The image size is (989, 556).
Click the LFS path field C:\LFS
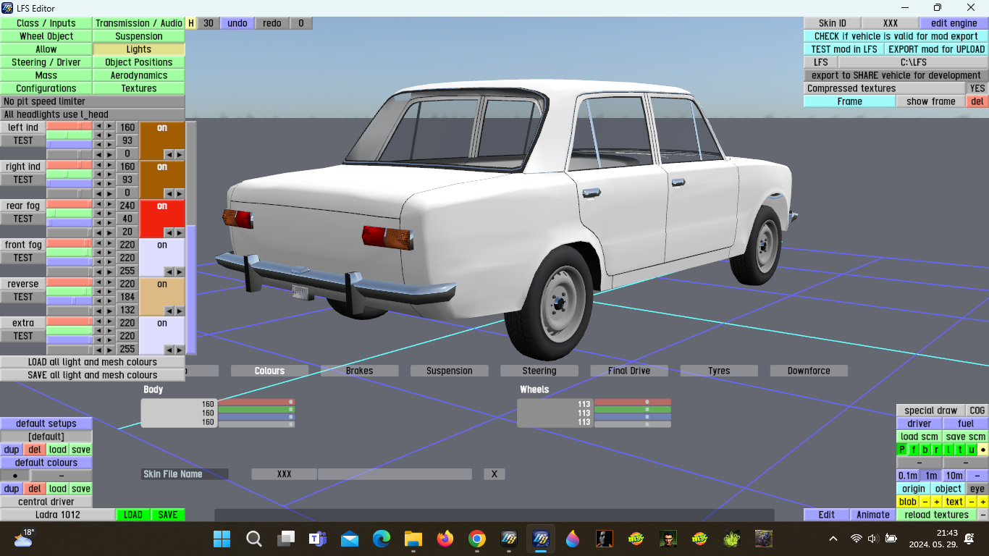[x=914, y=62]
